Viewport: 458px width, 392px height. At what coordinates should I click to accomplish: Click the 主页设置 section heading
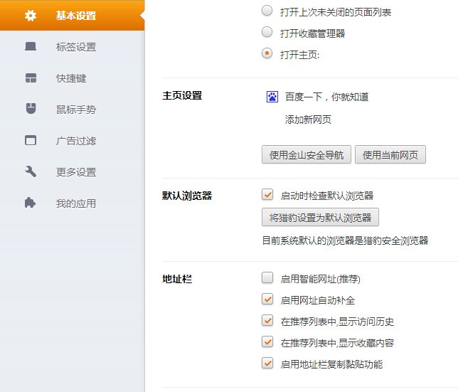pyautogui.click(x=182, y=95)
